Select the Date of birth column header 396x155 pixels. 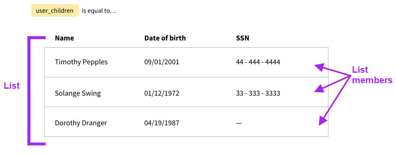[x=165, y=38]
